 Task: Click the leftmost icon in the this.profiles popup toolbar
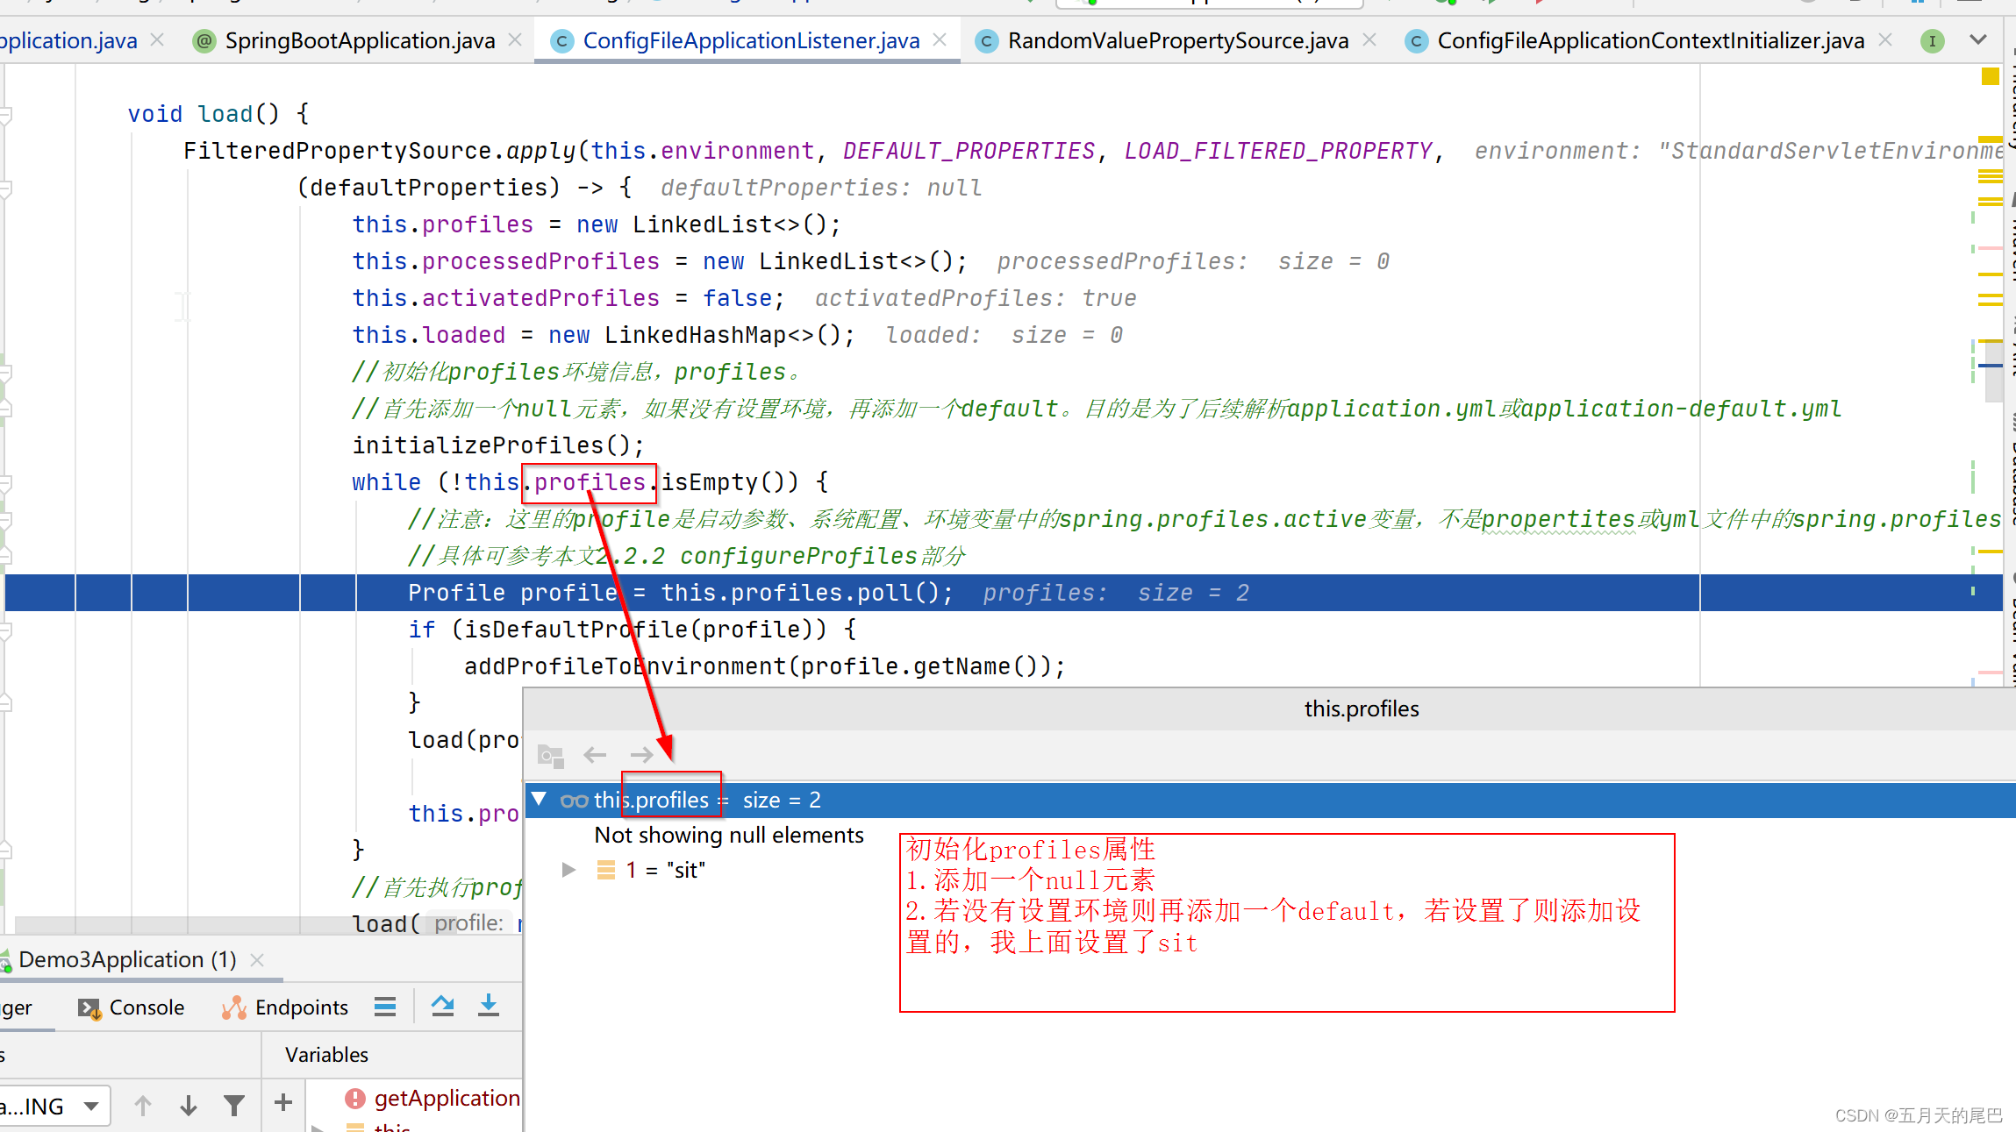(x=550, y=754)
